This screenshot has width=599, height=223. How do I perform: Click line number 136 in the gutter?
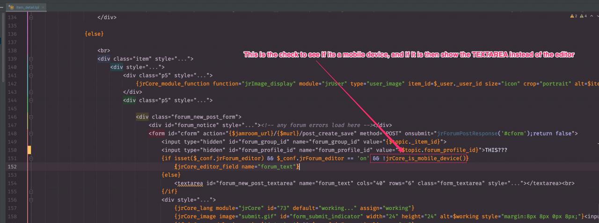coord(13,34)
